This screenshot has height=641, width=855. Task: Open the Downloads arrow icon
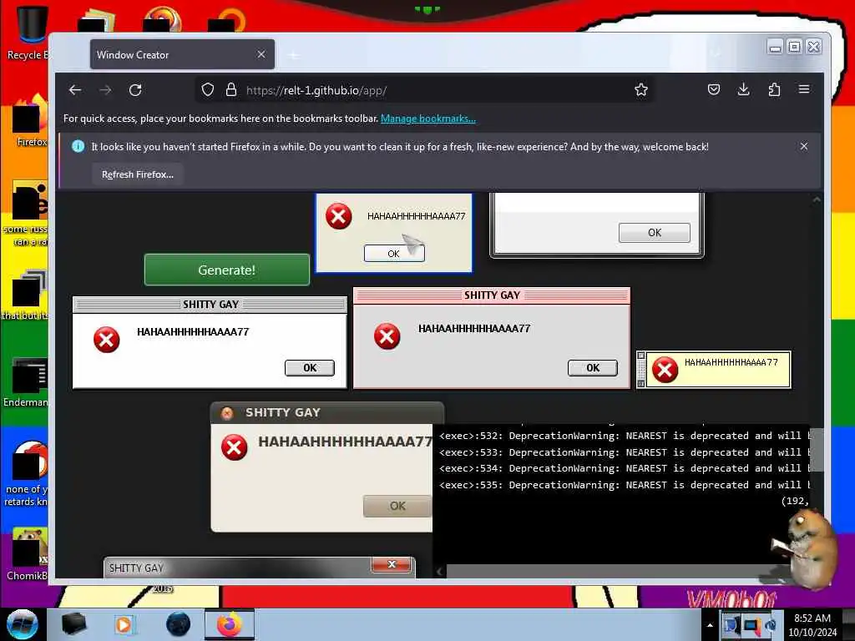click(743, 89)
